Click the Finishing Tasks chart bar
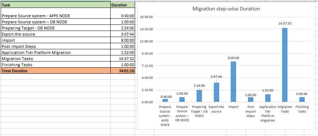The image size is (318, 136). coord(302,99)
